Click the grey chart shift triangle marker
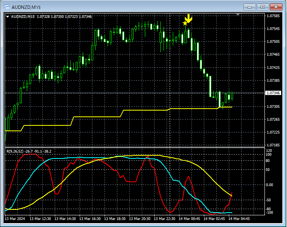Screen dimensions: 287x227 (238, 14)
